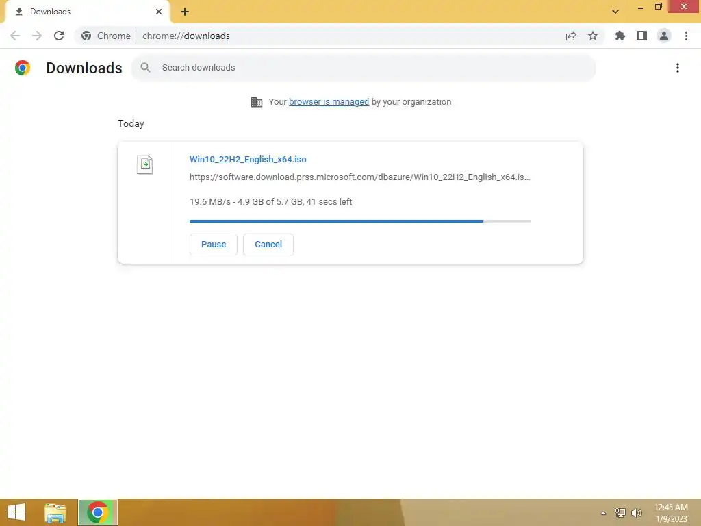Show hidden system tray icons

pos(603,513)
